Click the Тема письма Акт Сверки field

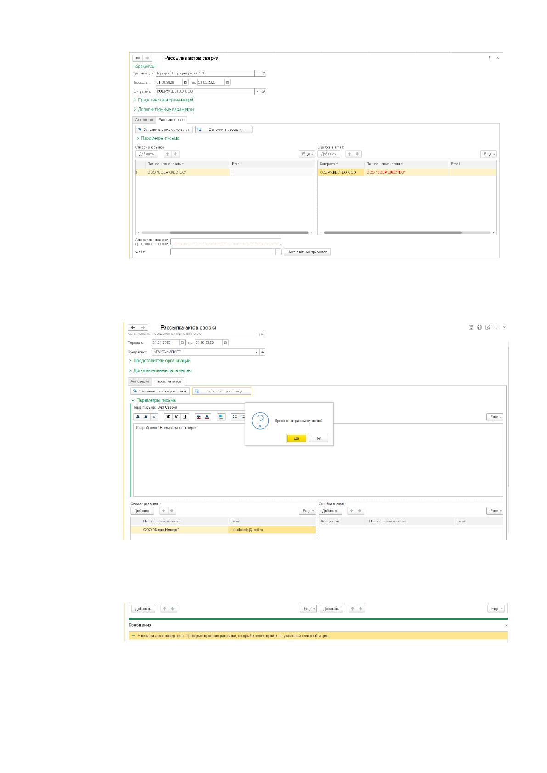(201, 407)
